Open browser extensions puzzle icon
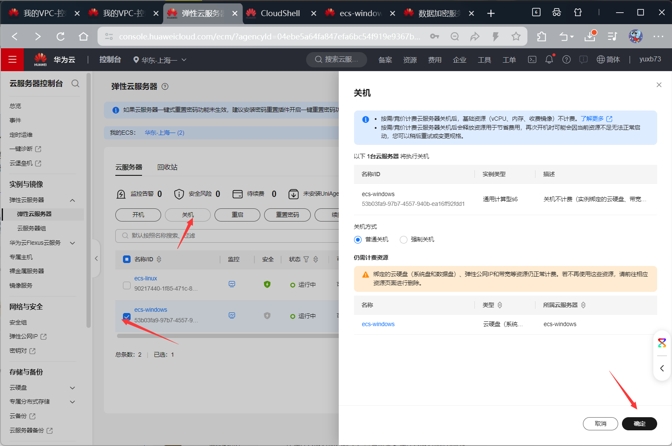The image size is (672, 446). pos(541,37)
